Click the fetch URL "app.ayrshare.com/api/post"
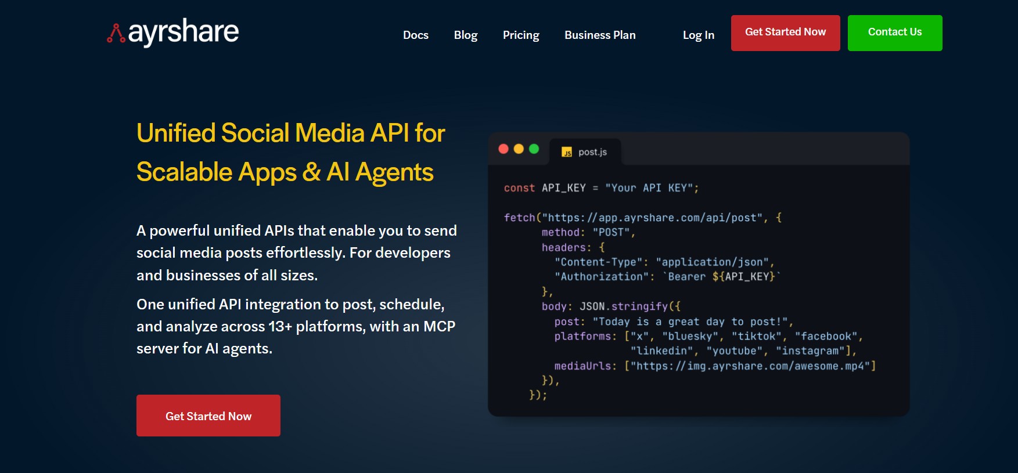This screenshot has height=473, width=1018. click(x=677, y=218)
